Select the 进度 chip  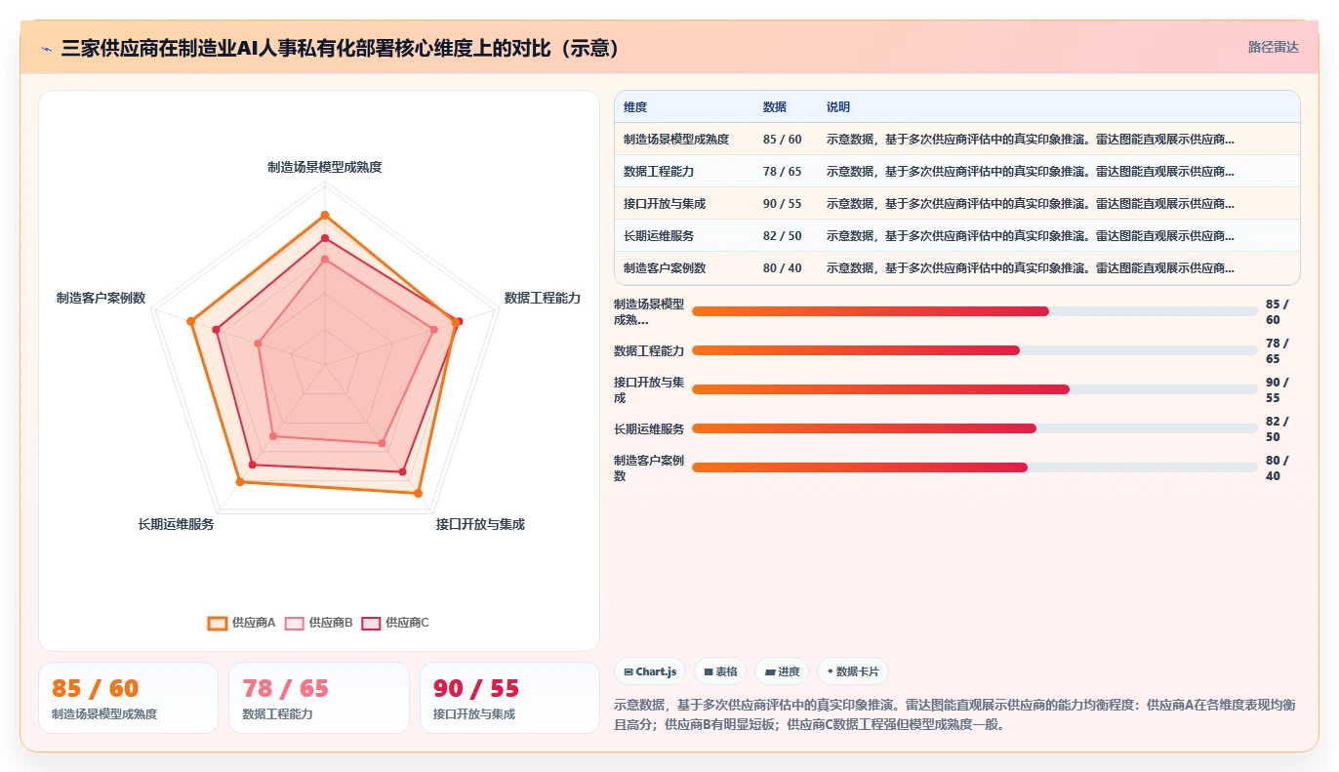pos(782,671)
